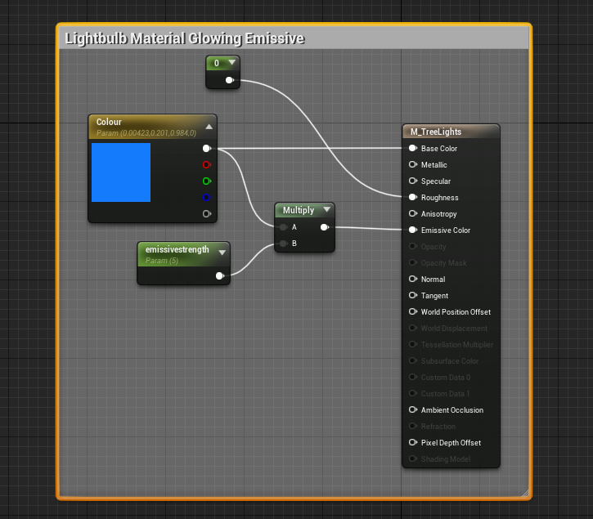Viewport: 593px width, 519px height.
Task: Click the Roughness input pin
Action: [x=412, y=197]
